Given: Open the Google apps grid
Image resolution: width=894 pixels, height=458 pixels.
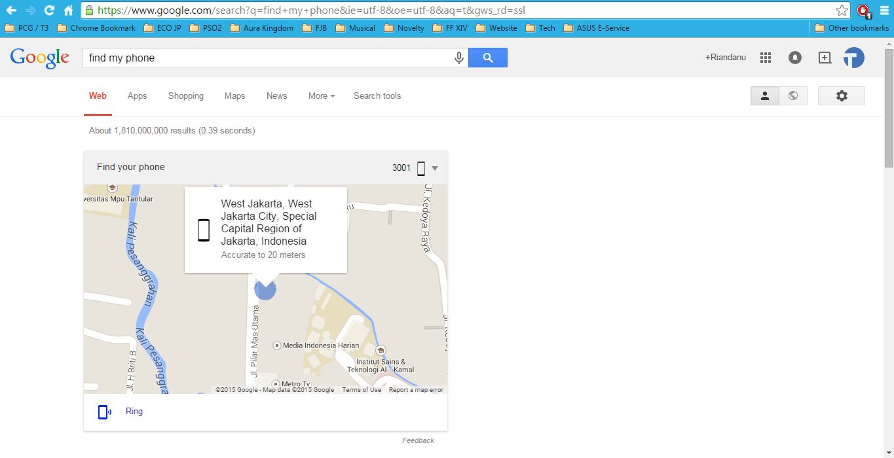Looking at the screenshot, I should 765,58.
